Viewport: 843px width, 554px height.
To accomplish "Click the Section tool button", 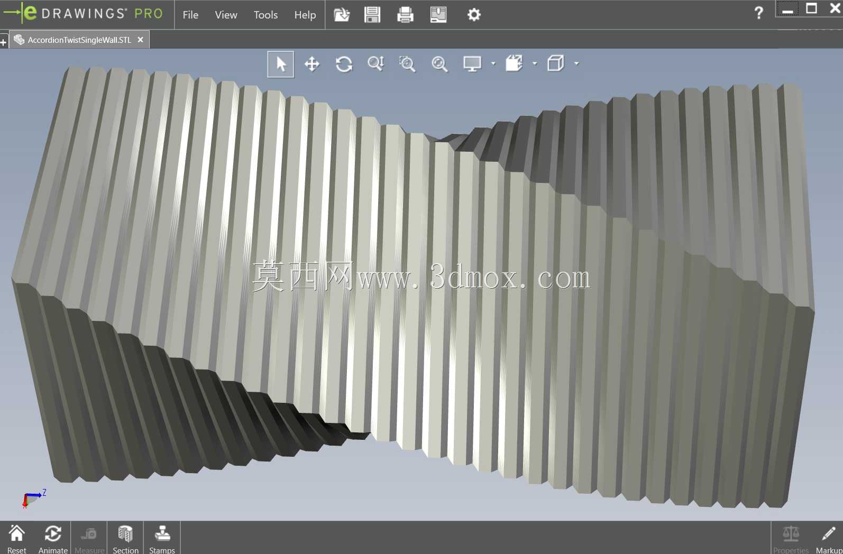I will [125, 539].
